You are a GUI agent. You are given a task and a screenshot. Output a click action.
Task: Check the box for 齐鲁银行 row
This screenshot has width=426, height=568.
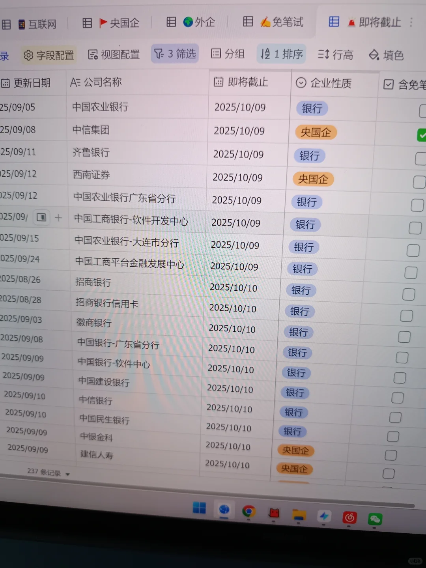click(420, 159)
